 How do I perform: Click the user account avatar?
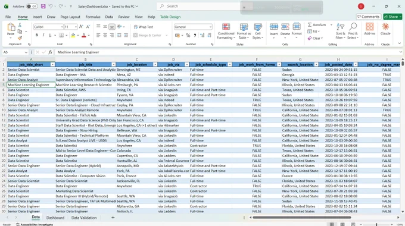tap(361, 6)
